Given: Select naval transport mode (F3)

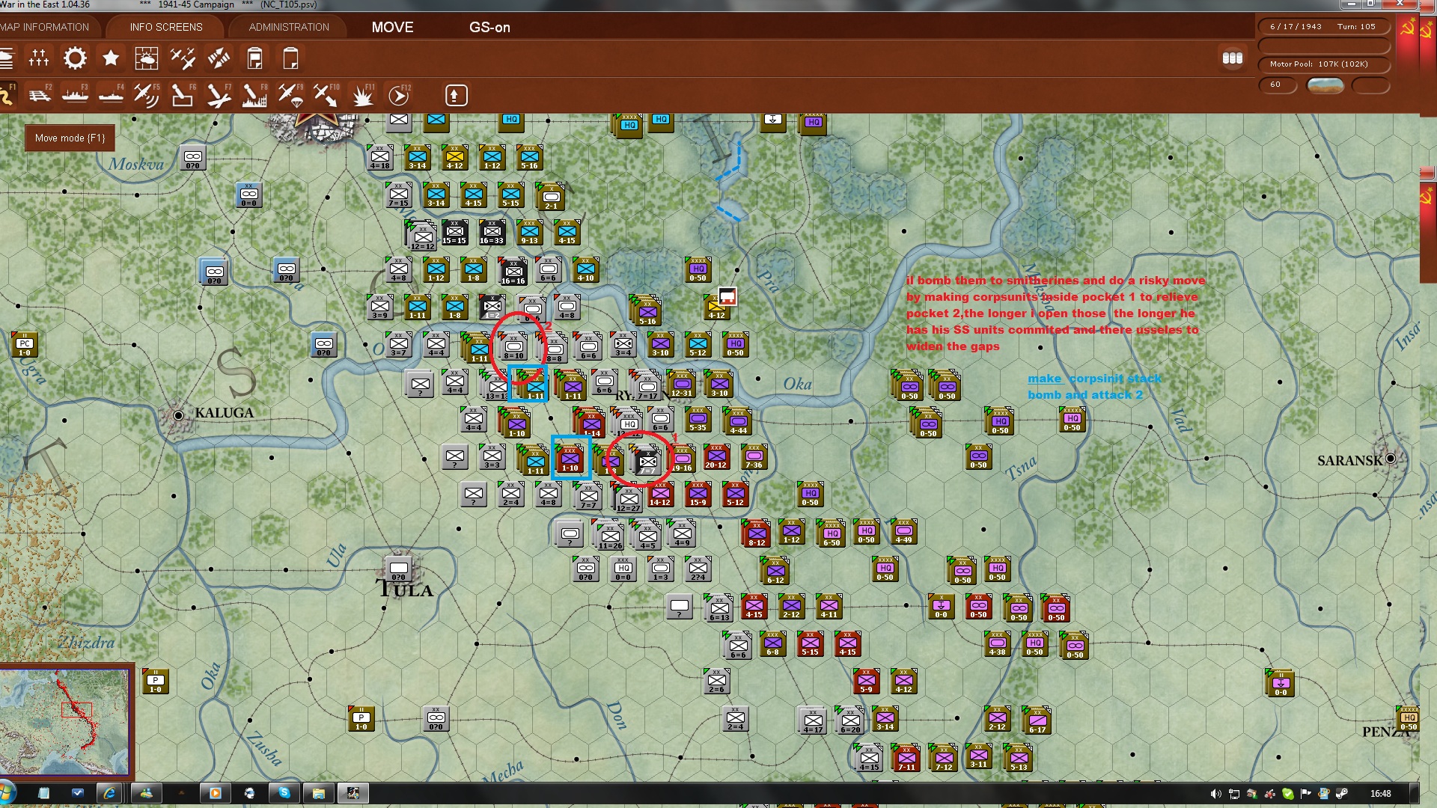Looking at the screenshot, I should coord(75,95).
